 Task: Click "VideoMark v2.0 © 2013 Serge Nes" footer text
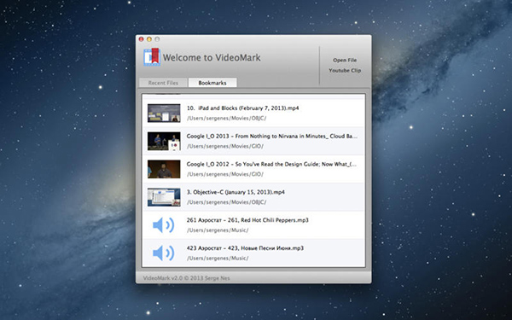[x=186, y=278]
